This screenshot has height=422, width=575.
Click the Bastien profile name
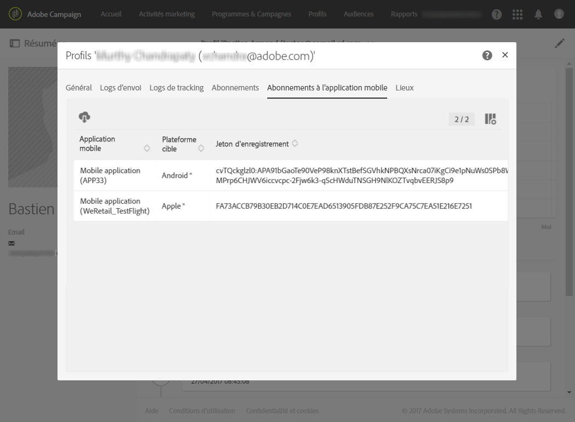pyautogui.click(x=32, y=209)
